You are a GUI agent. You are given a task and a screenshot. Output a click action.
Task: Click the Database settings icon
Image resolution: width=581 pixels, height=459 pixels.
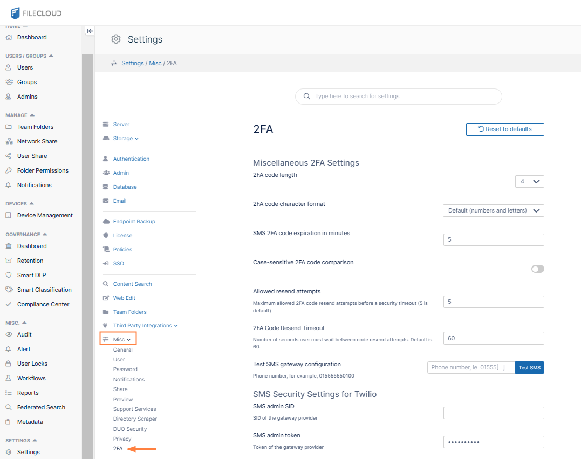pos(106,187)
